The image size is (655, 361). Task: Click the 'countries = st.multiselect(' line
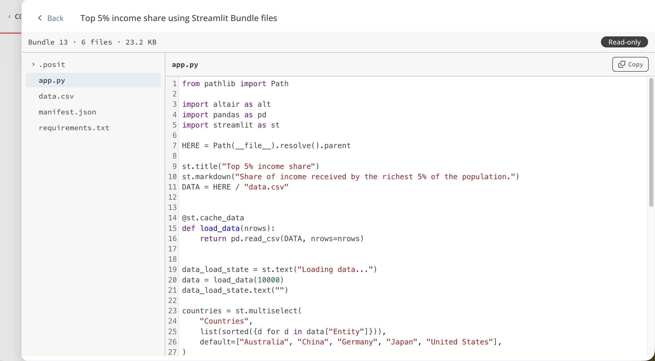[x=242, y=311]
